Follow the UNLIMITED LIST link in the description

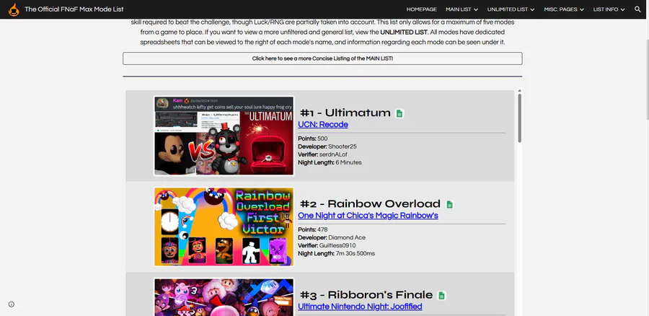coord(404,32)
